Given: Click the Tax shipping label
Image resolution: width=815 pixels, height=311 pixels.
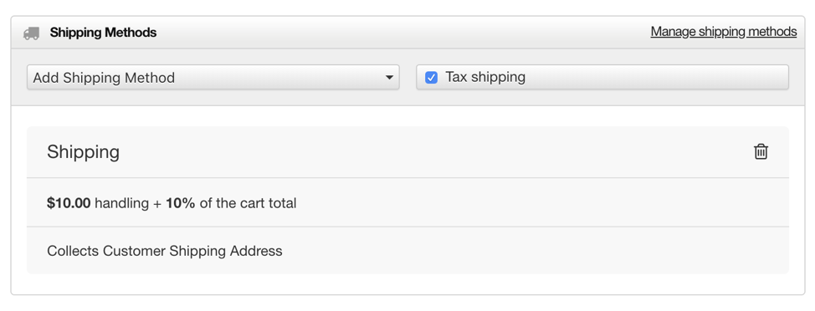Looking at the screenshot, I should pyautogui.click(x=485, y=78).
